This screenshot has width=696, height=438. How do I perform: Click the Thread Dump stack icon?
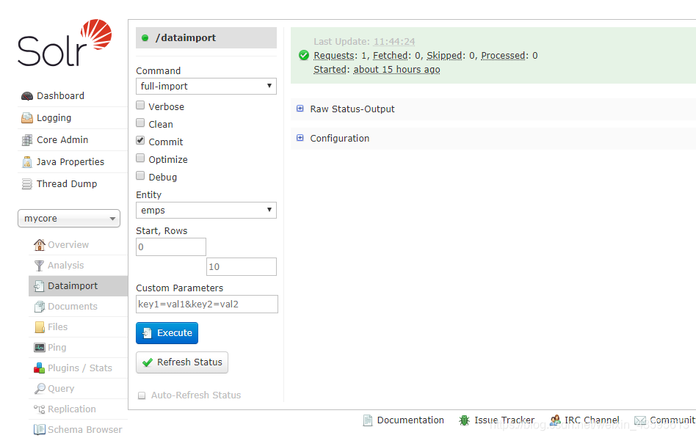(27, 184)
